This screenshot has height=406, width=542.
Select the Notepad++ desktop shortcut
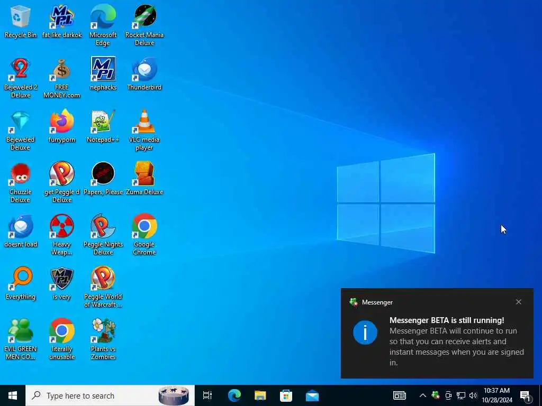coord(103,126)
